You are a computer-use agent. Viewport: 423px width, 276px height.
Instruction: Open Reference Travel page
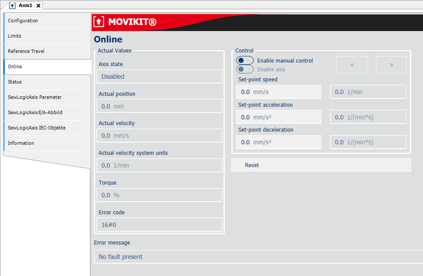click(x=26, y=51)
